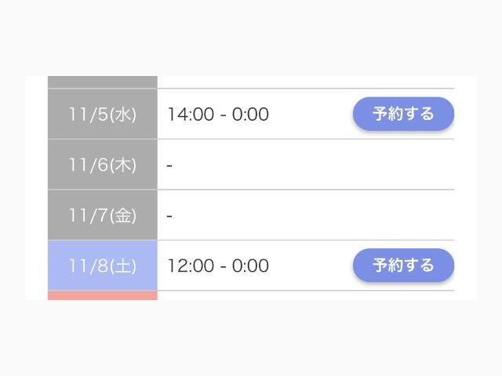502x376 pixels.
Task: Select the 11/5(水) date cell
Action: (x=102, y=114)
